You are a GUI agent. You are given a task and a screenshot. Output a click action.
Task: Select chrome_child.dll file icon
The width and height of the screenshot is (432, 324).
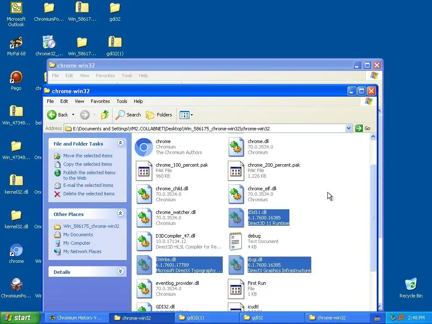click(x=144, y=194)
